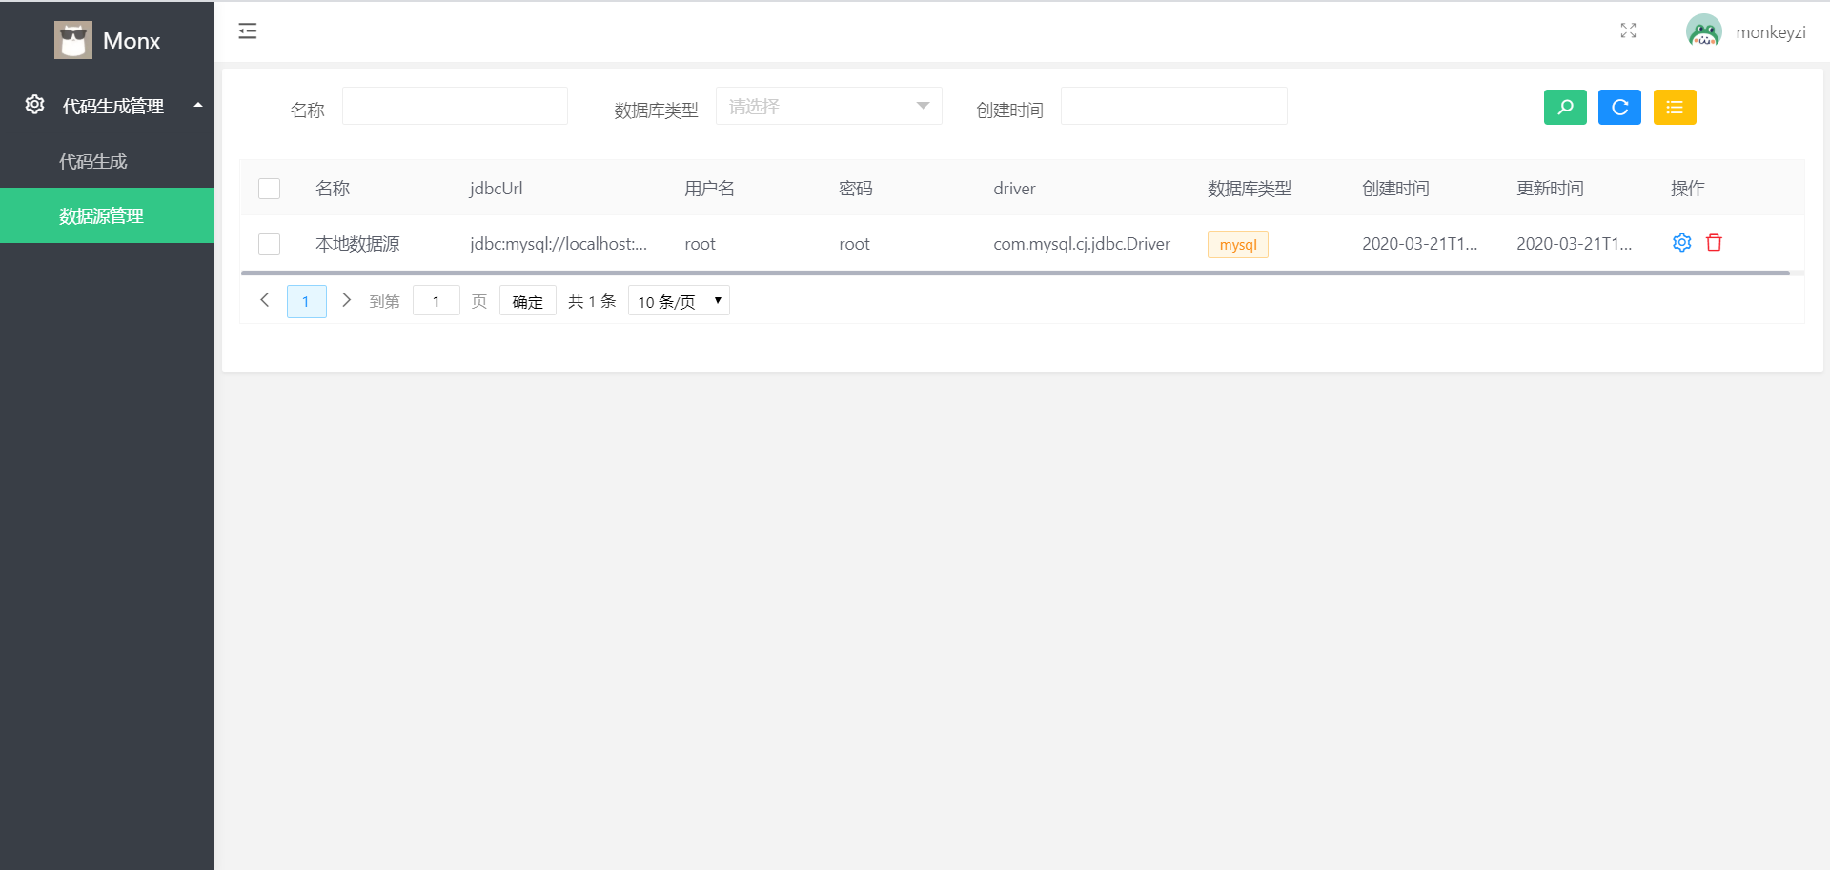
Task: Check the 本地数据源 row checkbox
Action: (270, 244)
